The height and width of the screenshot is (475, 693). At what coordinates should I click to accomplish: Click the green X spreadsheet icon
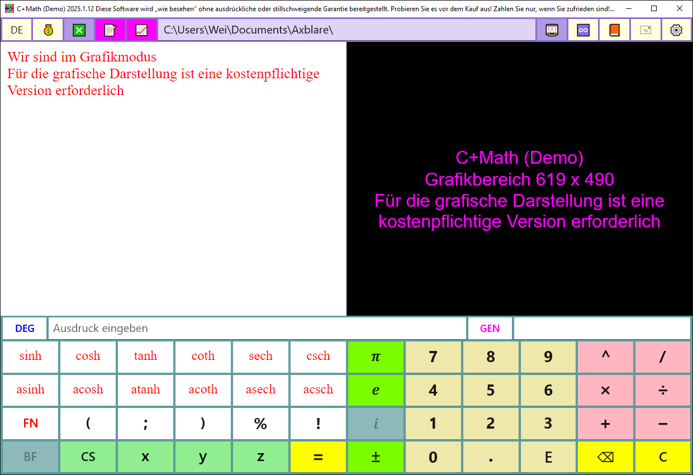[79, 30]
